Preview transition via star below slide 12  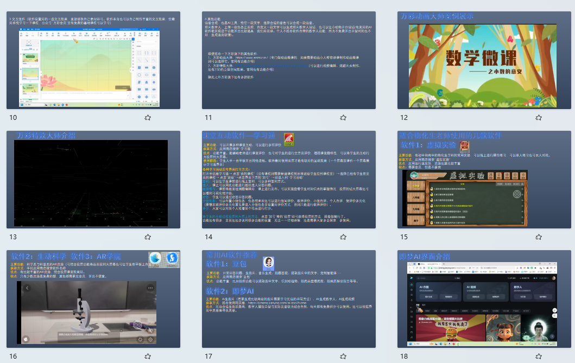point(538,117)
